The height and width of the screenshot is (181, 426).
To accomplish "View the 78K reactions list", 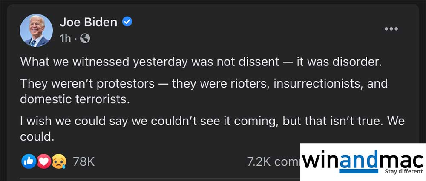I will coord(83,161).
